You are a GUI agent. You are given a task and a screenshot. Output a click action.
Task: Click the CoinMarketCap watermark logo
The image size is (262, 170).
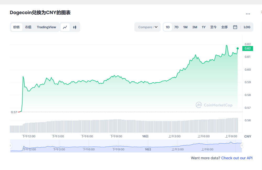pos(214,105)
